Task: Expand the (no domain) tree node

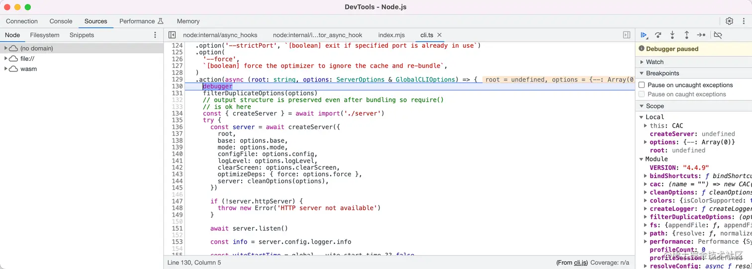Action: (x=5, y=49)
